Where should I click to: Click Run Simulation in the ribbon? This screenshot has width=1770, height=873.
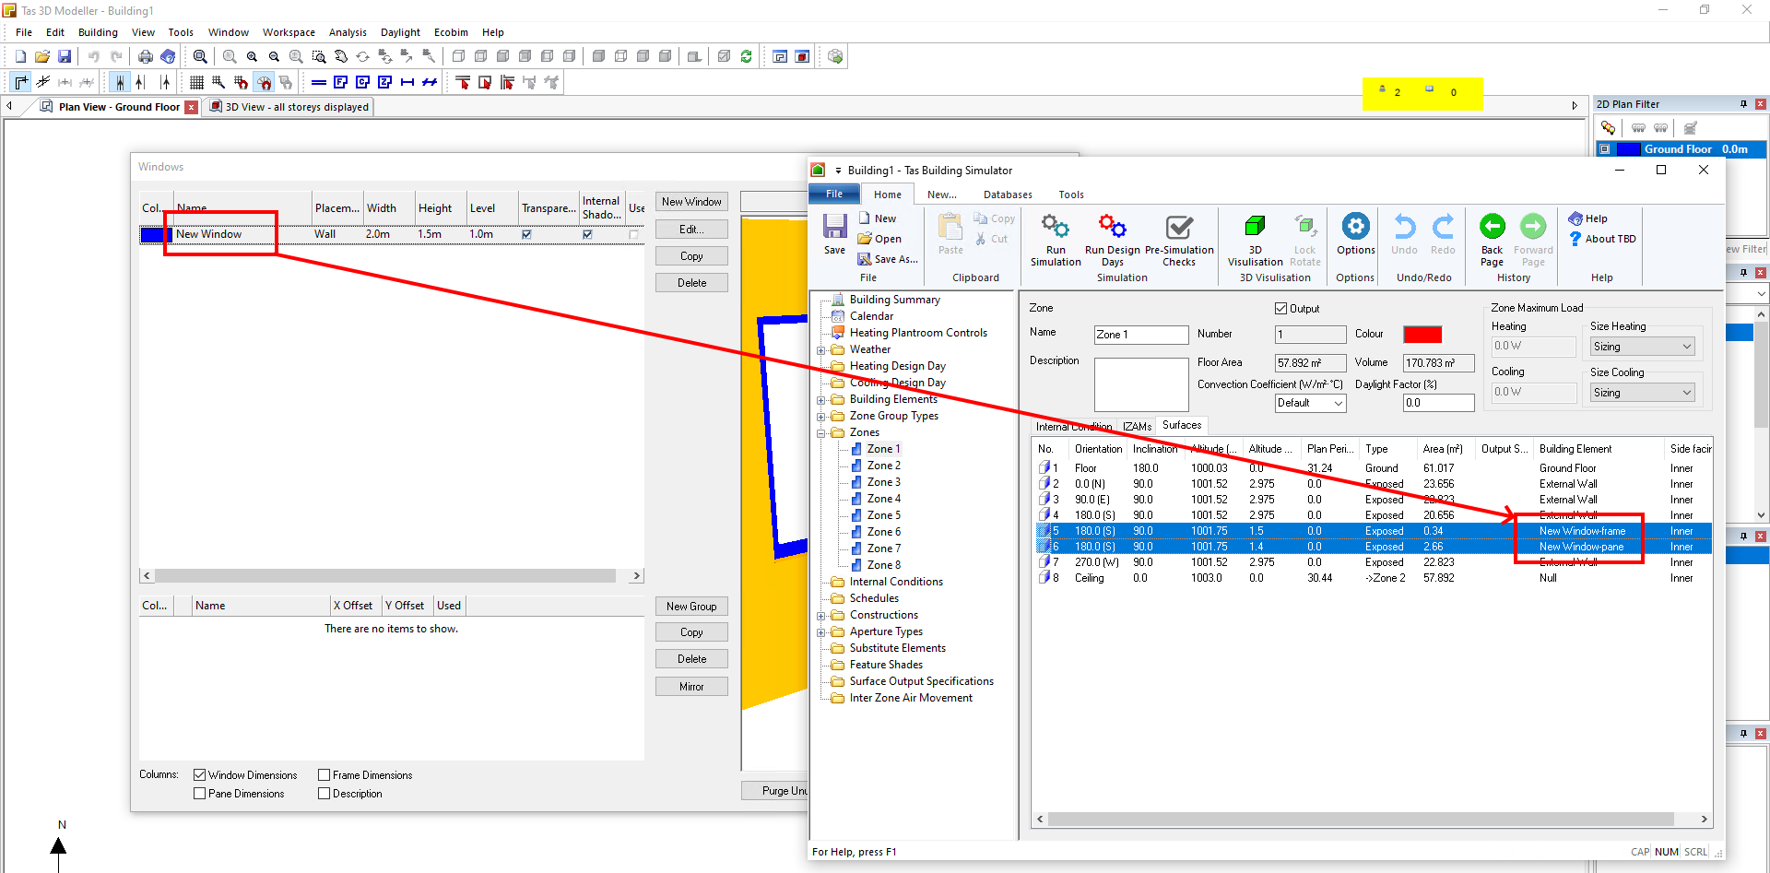1056,240
